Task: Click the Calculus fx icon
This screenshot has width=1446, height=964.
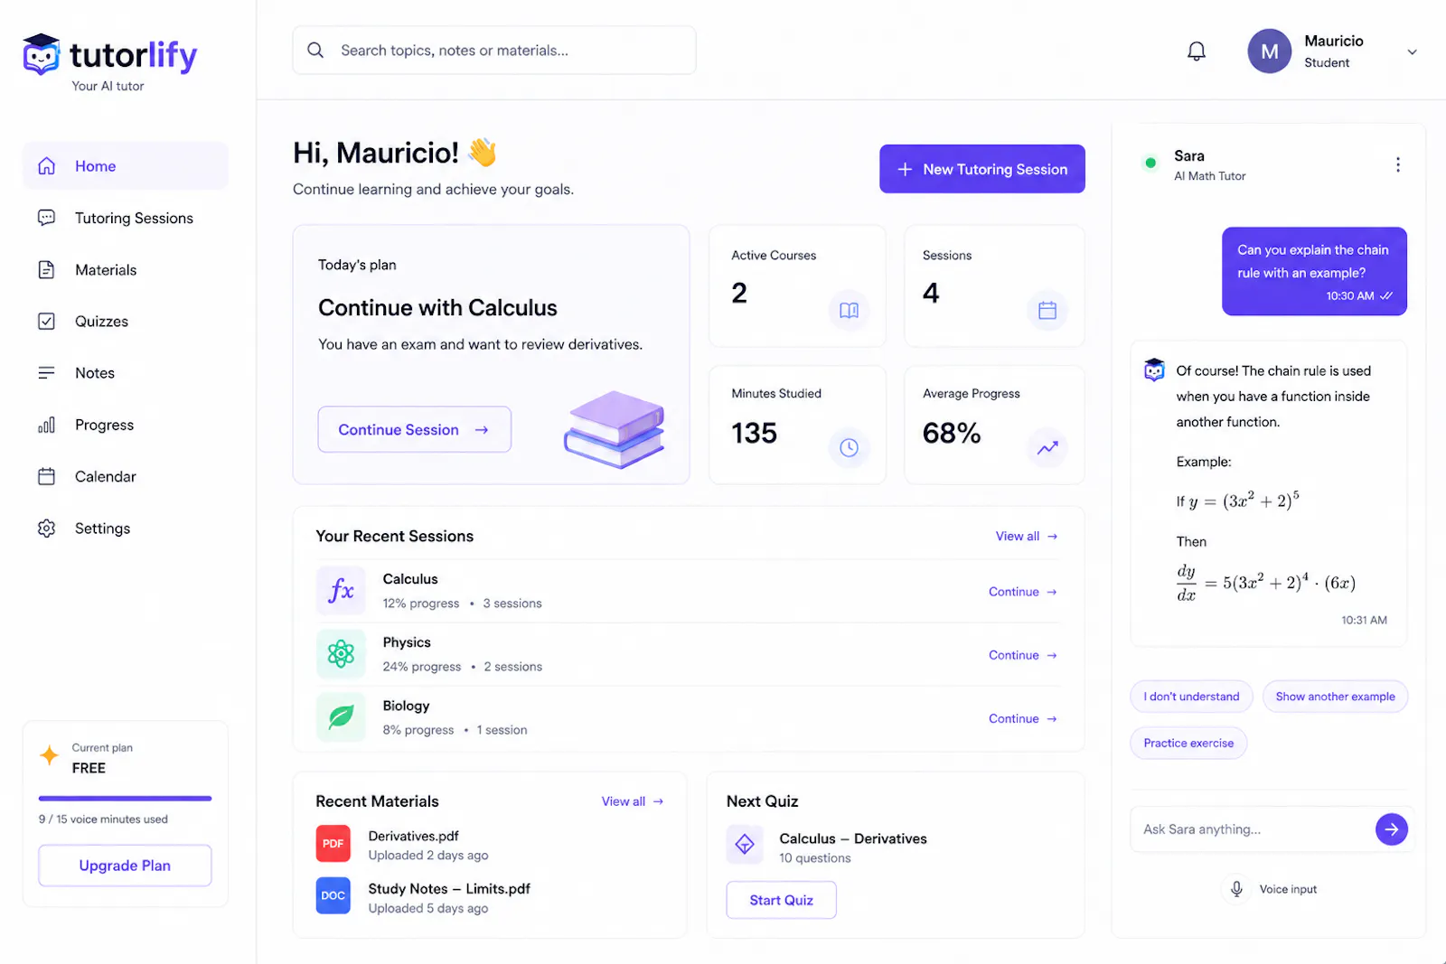Action: coord(341,591)
